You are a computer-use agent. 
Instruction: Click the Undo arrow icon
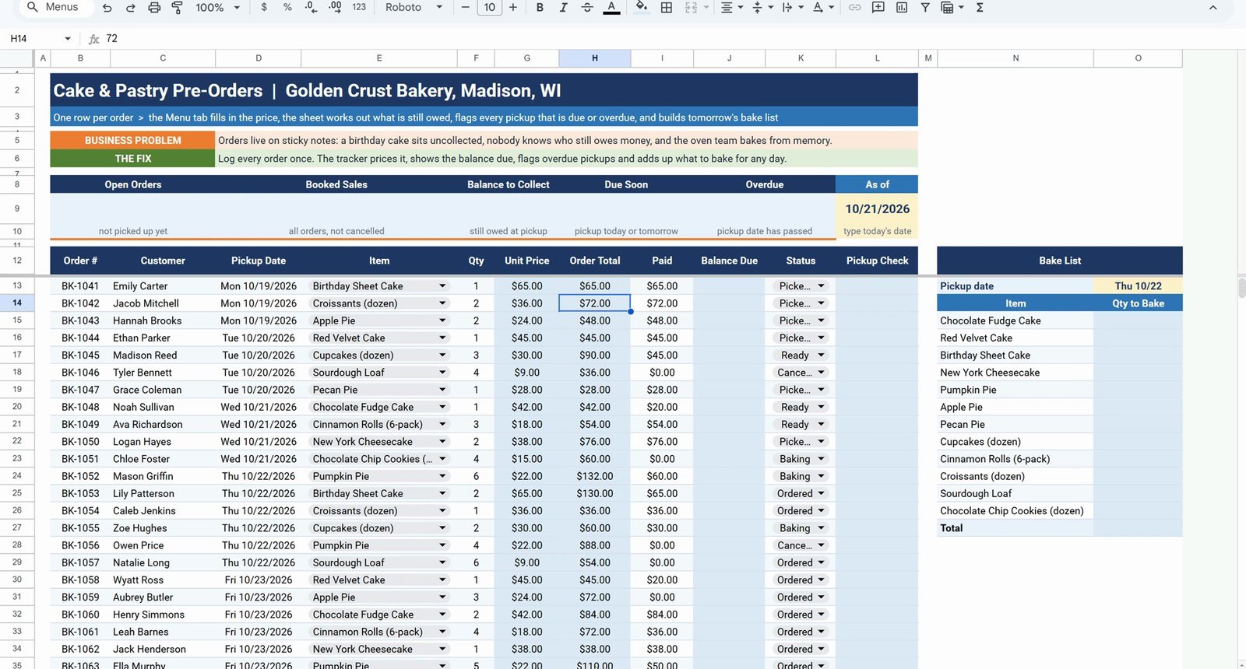(107, 8)
